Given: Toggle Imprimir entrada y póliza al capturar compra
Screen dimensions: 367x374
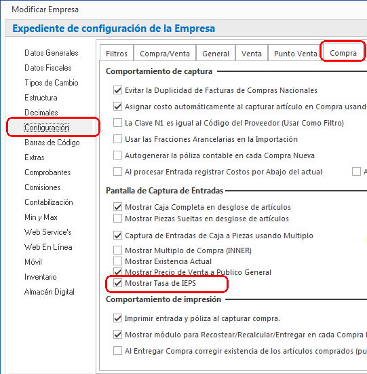Looking at the screenshot, I should pyautogui.click(x=118, y=318).
